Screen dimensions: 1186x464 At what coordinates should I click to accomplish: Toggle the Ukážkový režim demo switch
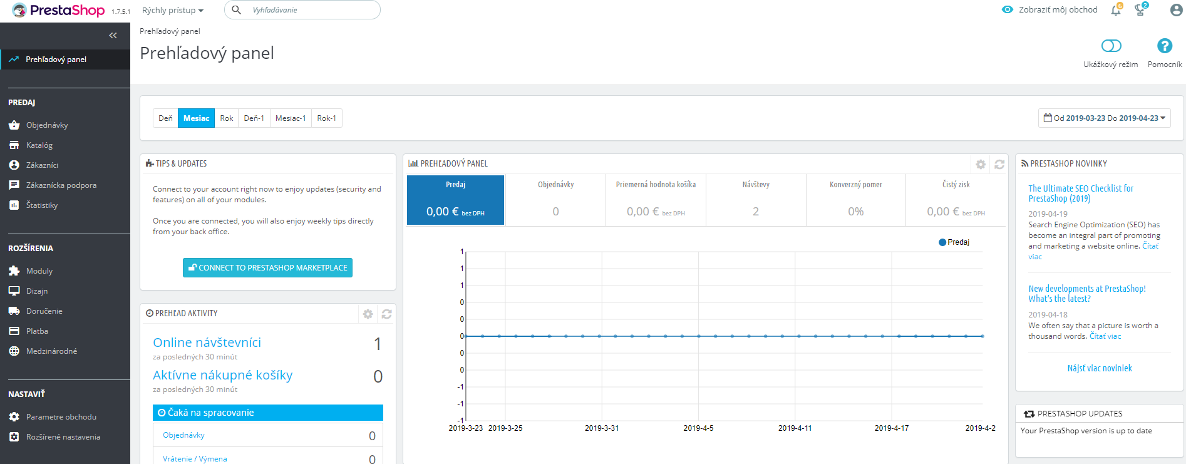click(x=1111, y=46)
